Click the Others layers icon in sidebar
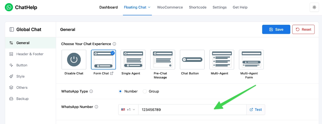 tap(11, 88)
